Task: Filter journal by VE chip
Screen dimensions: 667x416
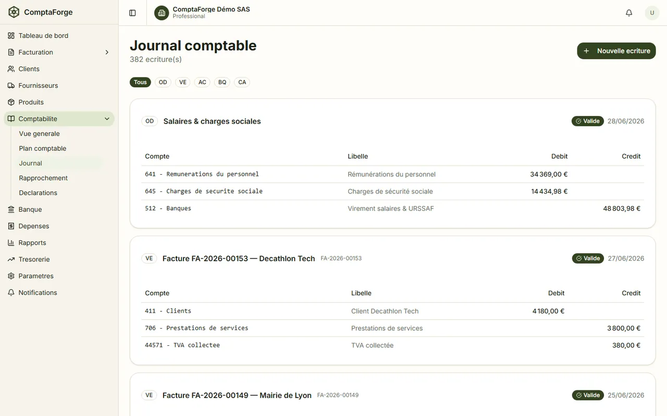Action: coord(183,82)
